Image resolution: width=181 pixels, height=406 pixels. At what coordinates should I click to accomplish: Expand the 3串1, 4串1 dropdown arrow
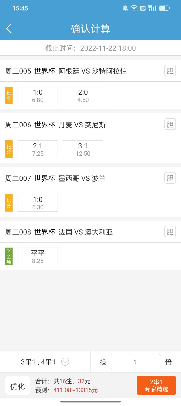(x=65, y=362)
